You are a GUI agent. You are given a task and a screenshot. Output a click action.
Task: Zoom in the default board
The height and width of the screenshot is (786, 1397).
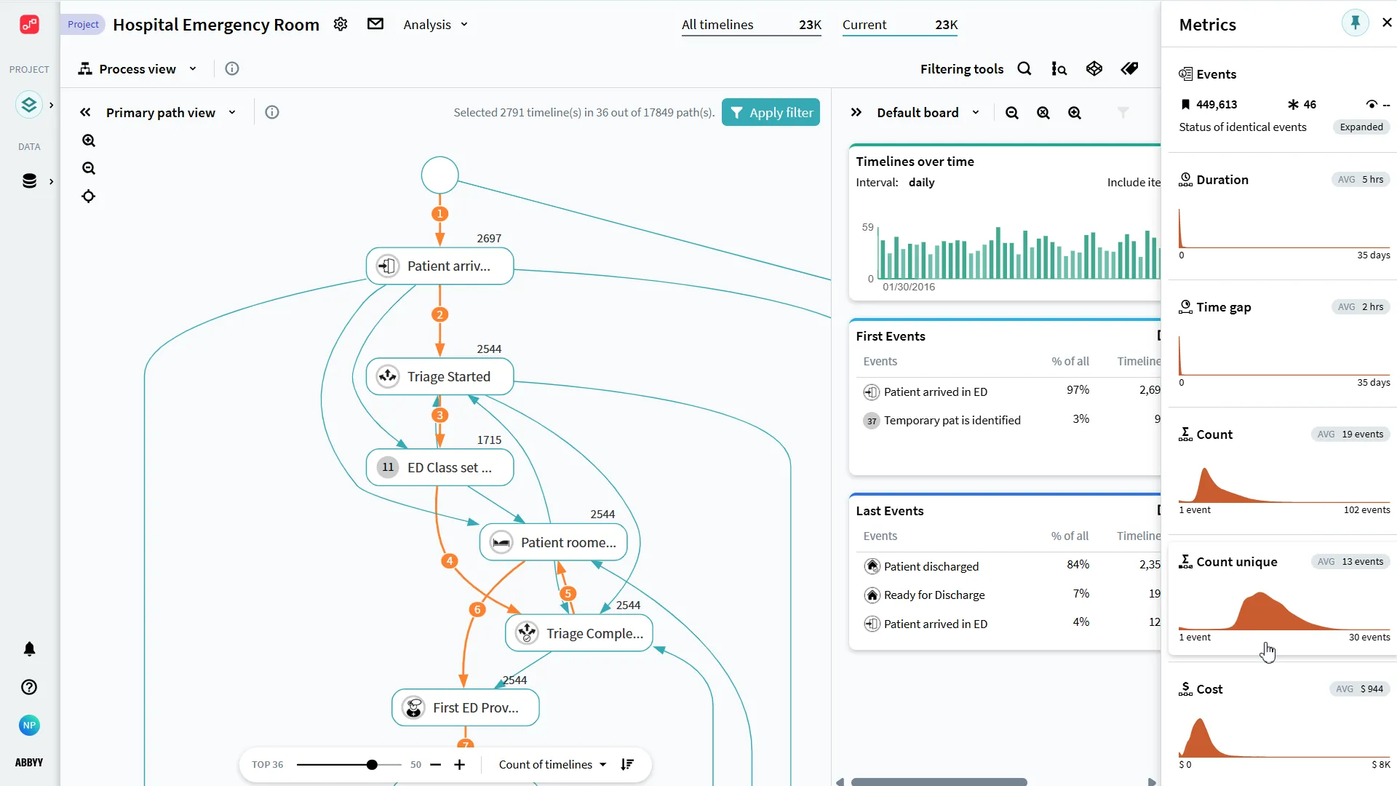(x=1075, y=113)
